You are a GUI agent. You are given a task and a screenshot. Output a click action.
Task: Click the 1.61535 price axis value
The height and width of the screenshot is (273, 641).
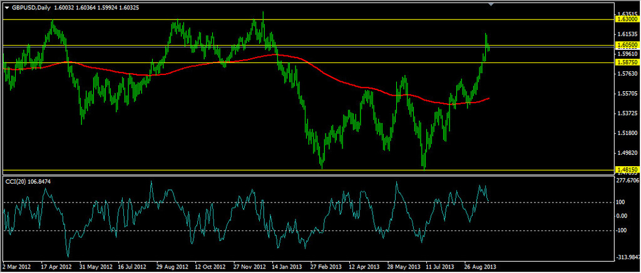628,34
